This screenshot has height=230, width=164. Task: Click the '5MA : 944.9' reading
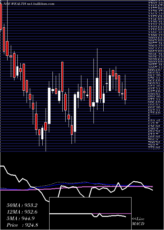click(x=21, y=218)
